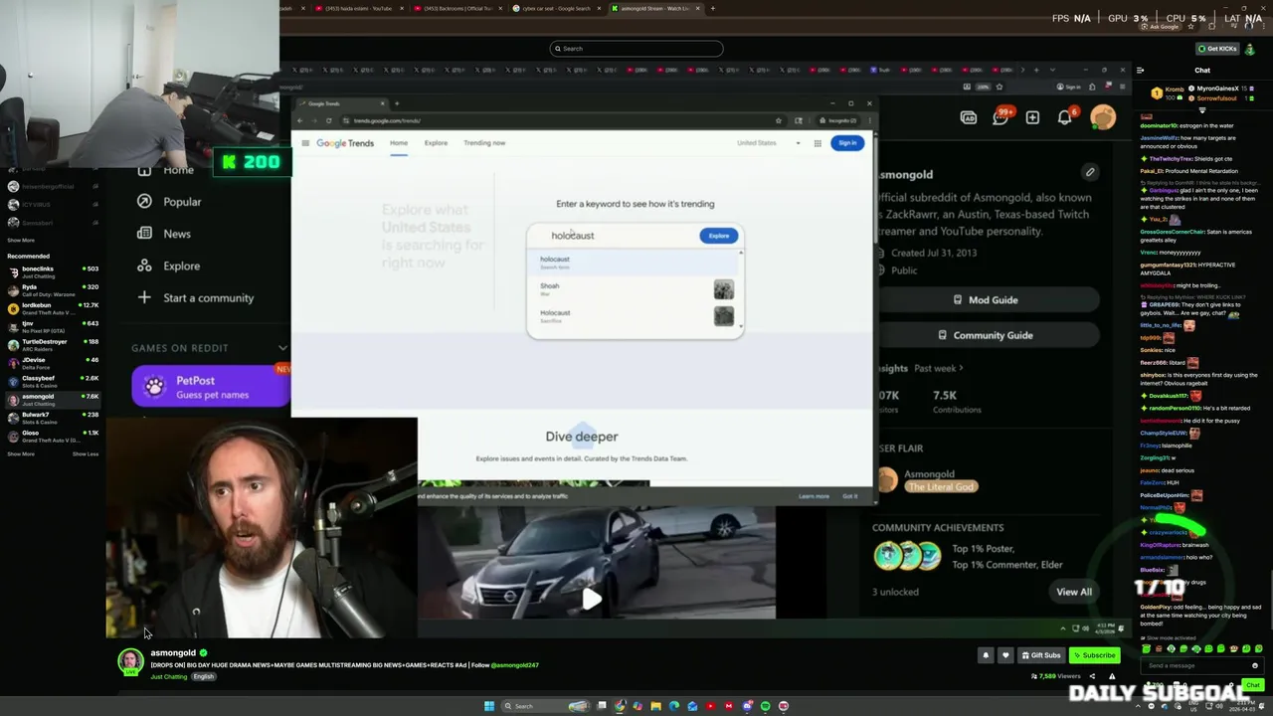Click View All achievements button

[x=1073, y=592]
